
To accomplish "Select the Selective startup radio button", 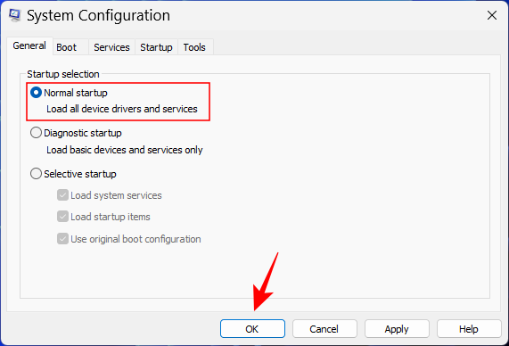I will coord(36,174).
